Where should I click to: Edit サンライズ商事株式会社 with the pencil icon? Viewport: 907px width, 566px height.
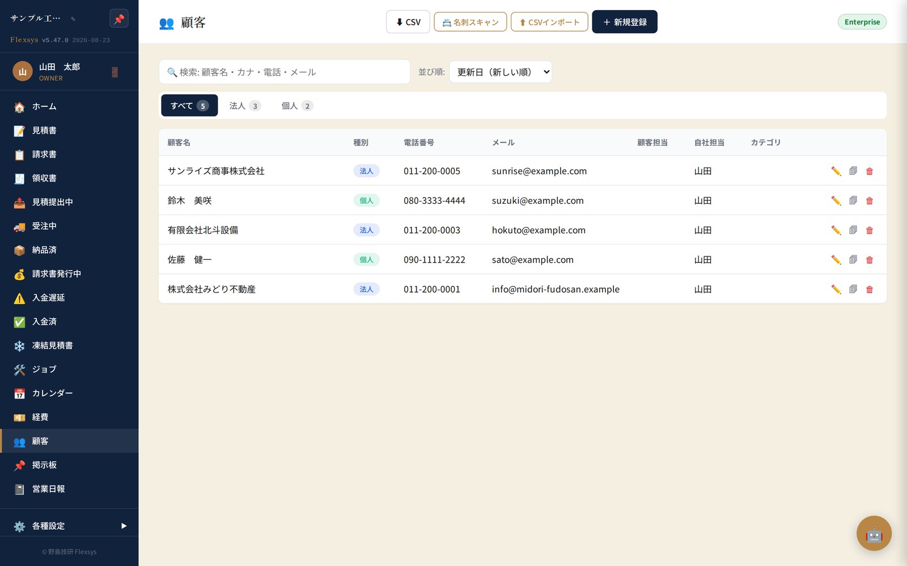point(836,171)
